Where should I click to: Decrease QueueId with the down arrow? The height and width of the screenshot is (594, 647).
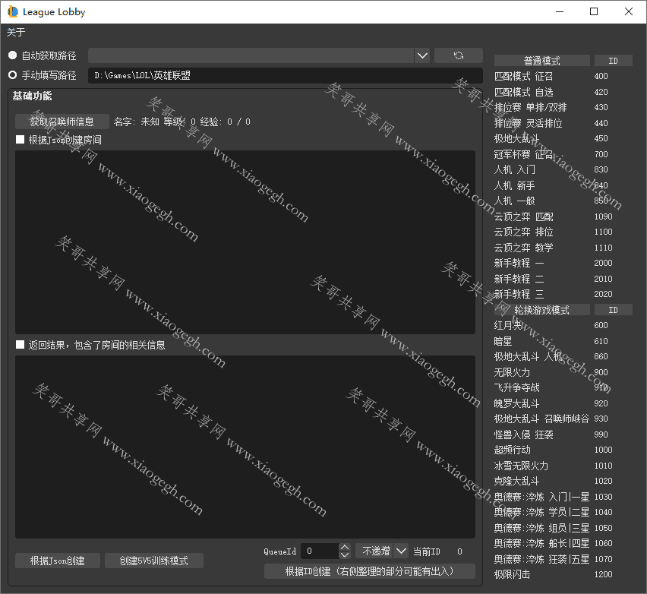(345, 555)
